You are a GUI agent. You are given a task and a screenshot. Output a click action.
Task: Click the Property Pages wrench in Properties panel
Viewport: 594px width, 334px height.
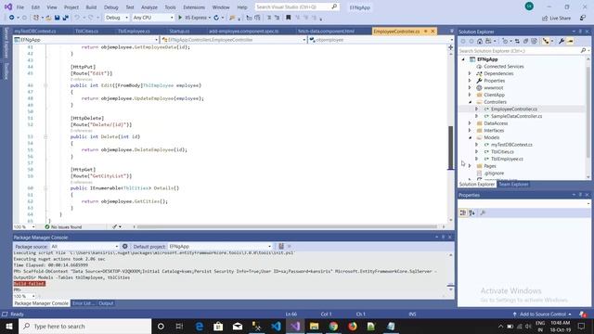pyautogui.click(x=483, y=212)
